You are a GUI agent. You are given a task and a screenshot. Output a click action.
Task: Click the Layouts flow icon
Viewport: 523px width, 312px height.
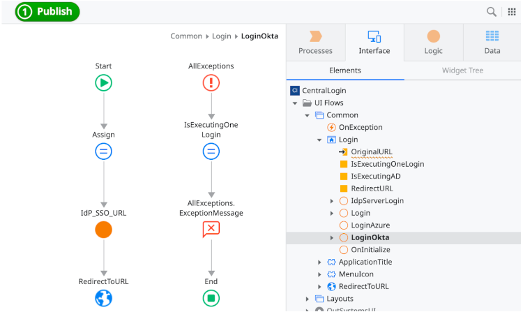319,299
